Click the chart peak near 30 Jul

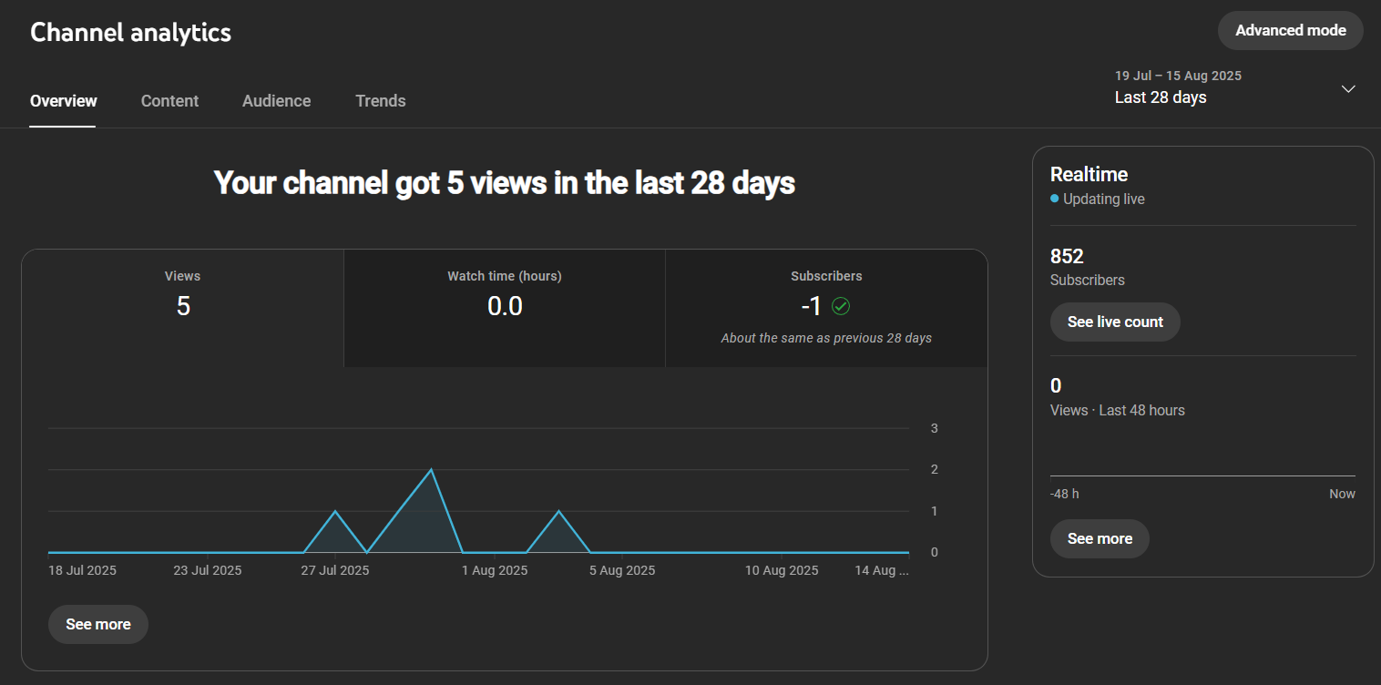click(430, 469)
